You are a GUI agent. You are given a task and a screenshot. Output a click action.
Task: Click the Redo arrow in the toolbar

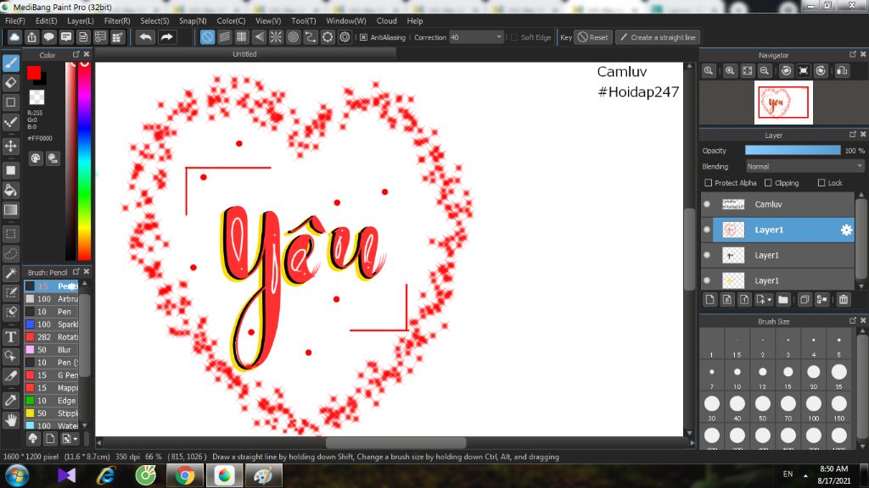tap(166, 37)
